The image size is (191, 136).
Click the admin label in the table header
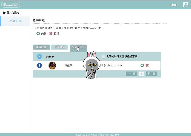point(50,56)
